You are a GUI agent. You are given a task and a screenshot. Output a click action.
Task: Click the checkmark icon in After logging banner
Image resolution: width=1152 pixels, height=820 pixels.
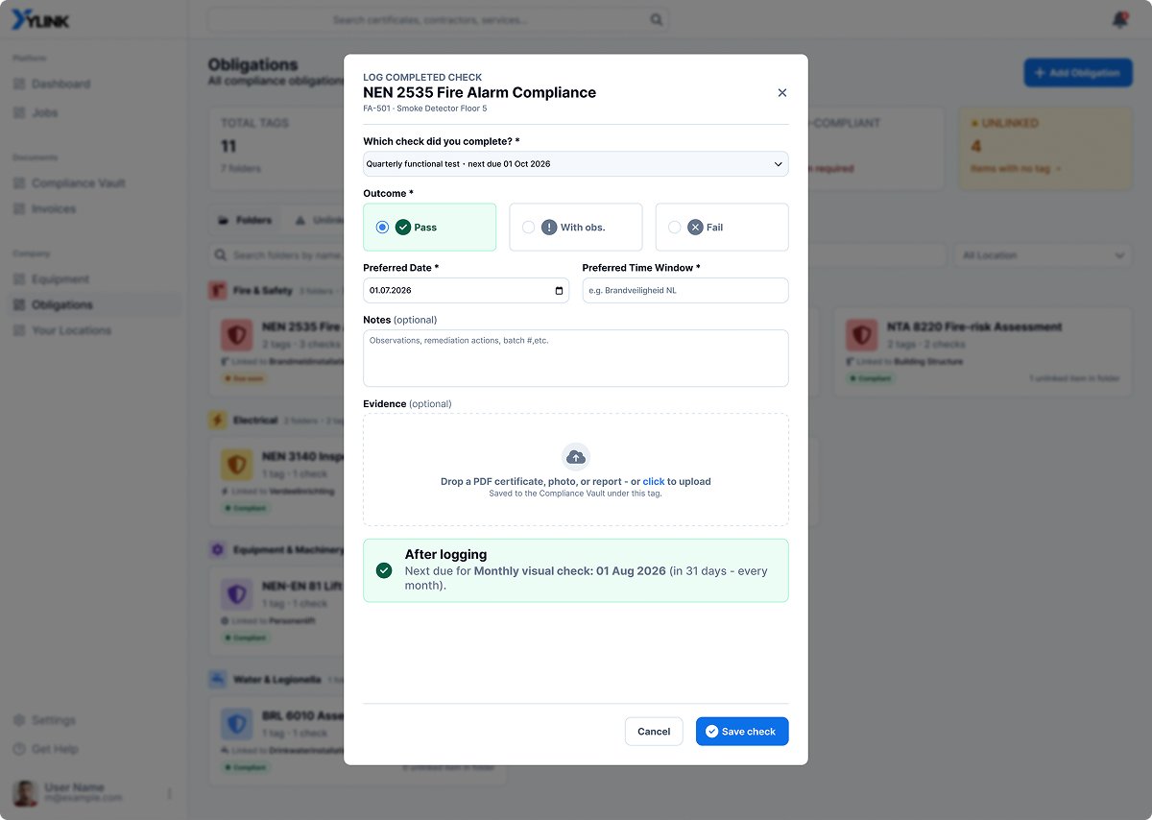click(x=384, y=570)
